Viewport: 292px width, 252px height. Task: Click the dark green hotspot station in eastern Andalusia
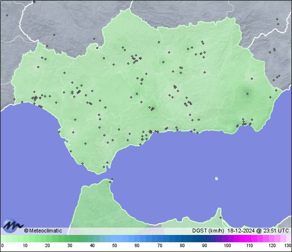pos(247,94)
